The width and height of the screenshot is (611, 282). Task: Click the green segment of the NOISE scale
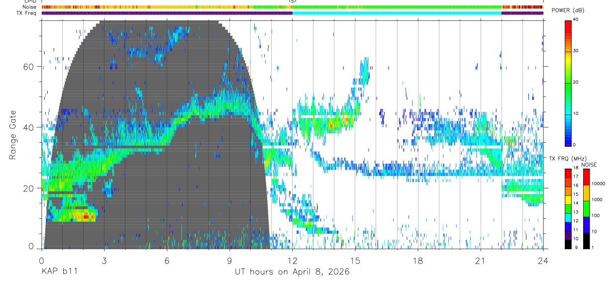coord(586,208)
